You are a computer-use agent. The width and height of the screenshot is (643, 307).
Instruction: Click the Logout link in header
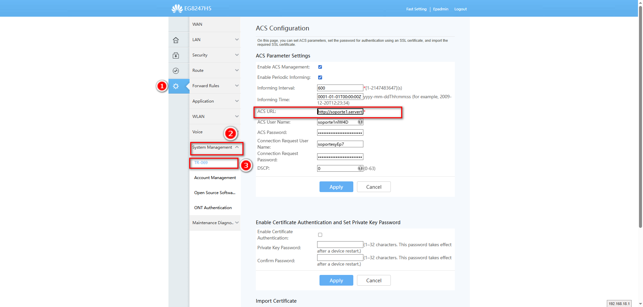coord(460,9)
